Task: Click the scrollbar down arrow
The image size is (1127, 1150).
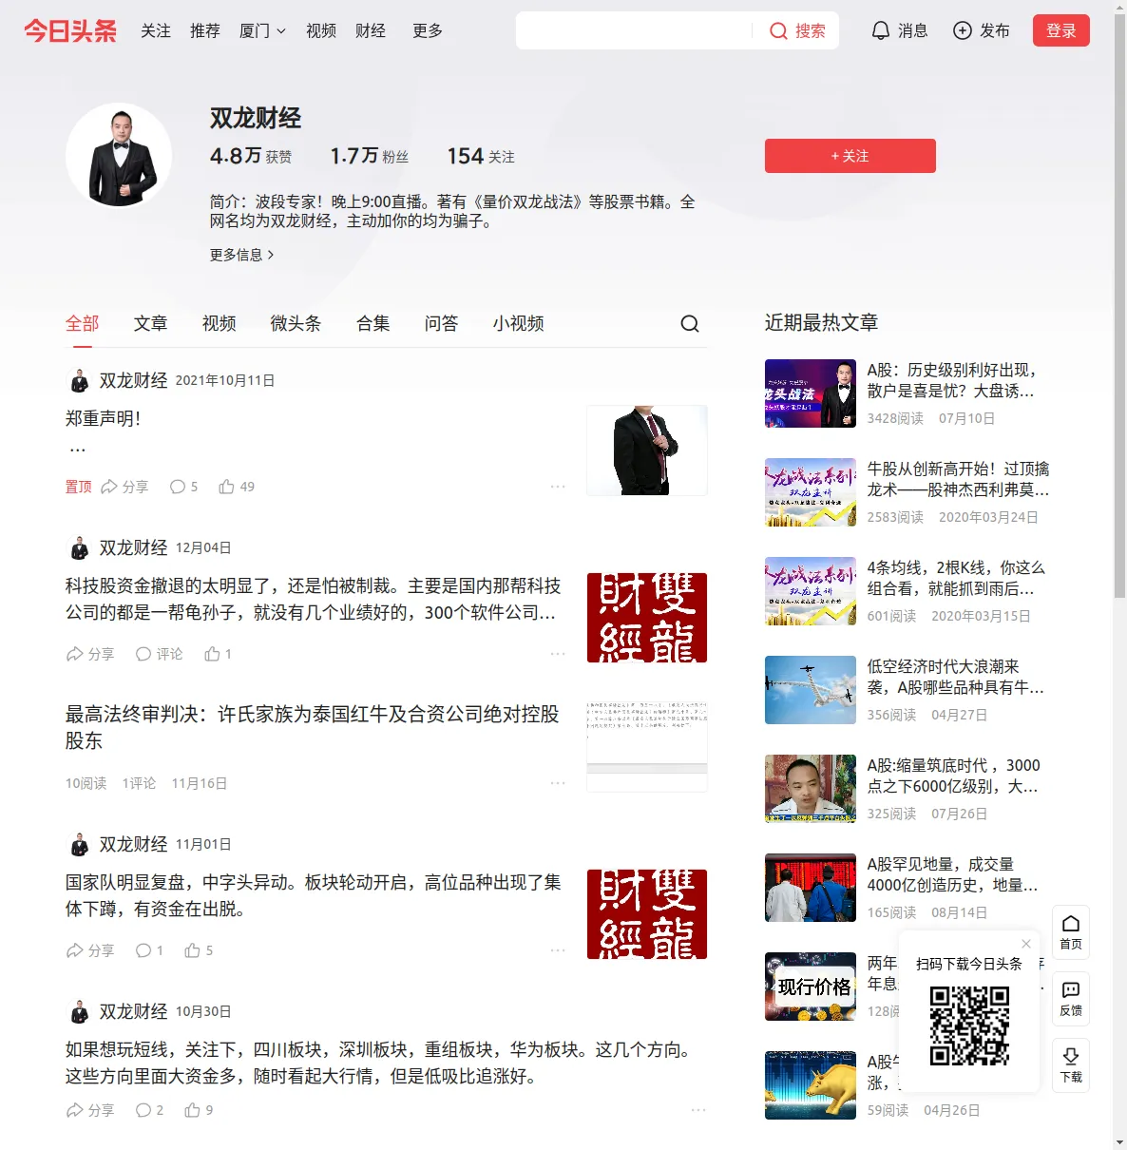Action: pos(1120,1142)
